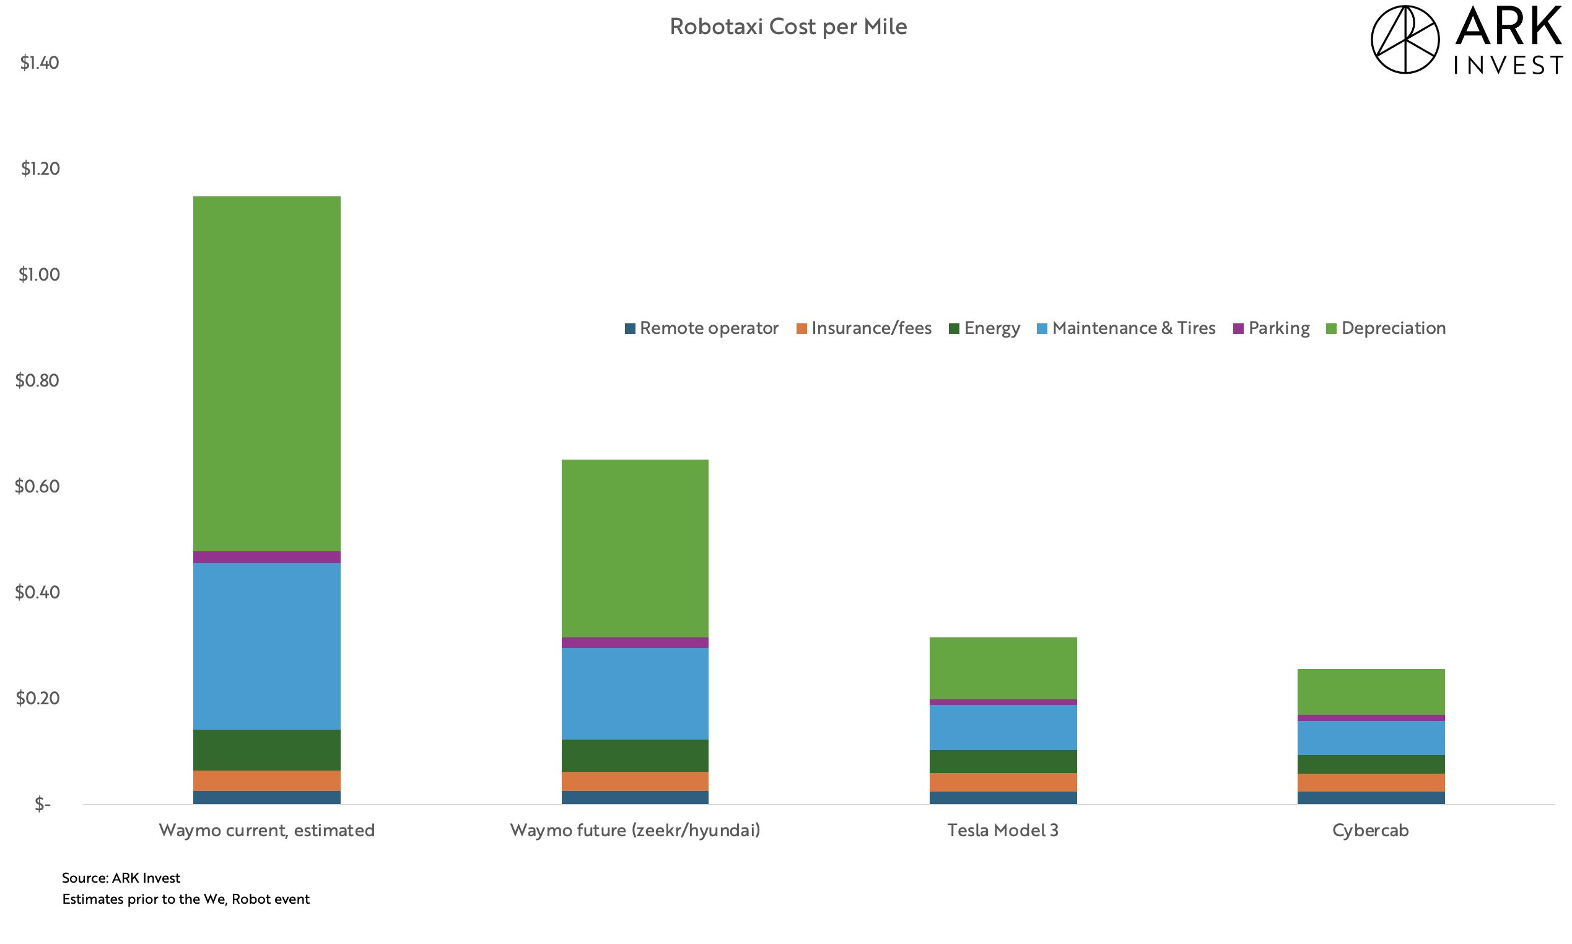This screenshot has height=944, width=1572.
Task: Click the 'Insurance/fees' legend label
Action: [x=871, y=328]
